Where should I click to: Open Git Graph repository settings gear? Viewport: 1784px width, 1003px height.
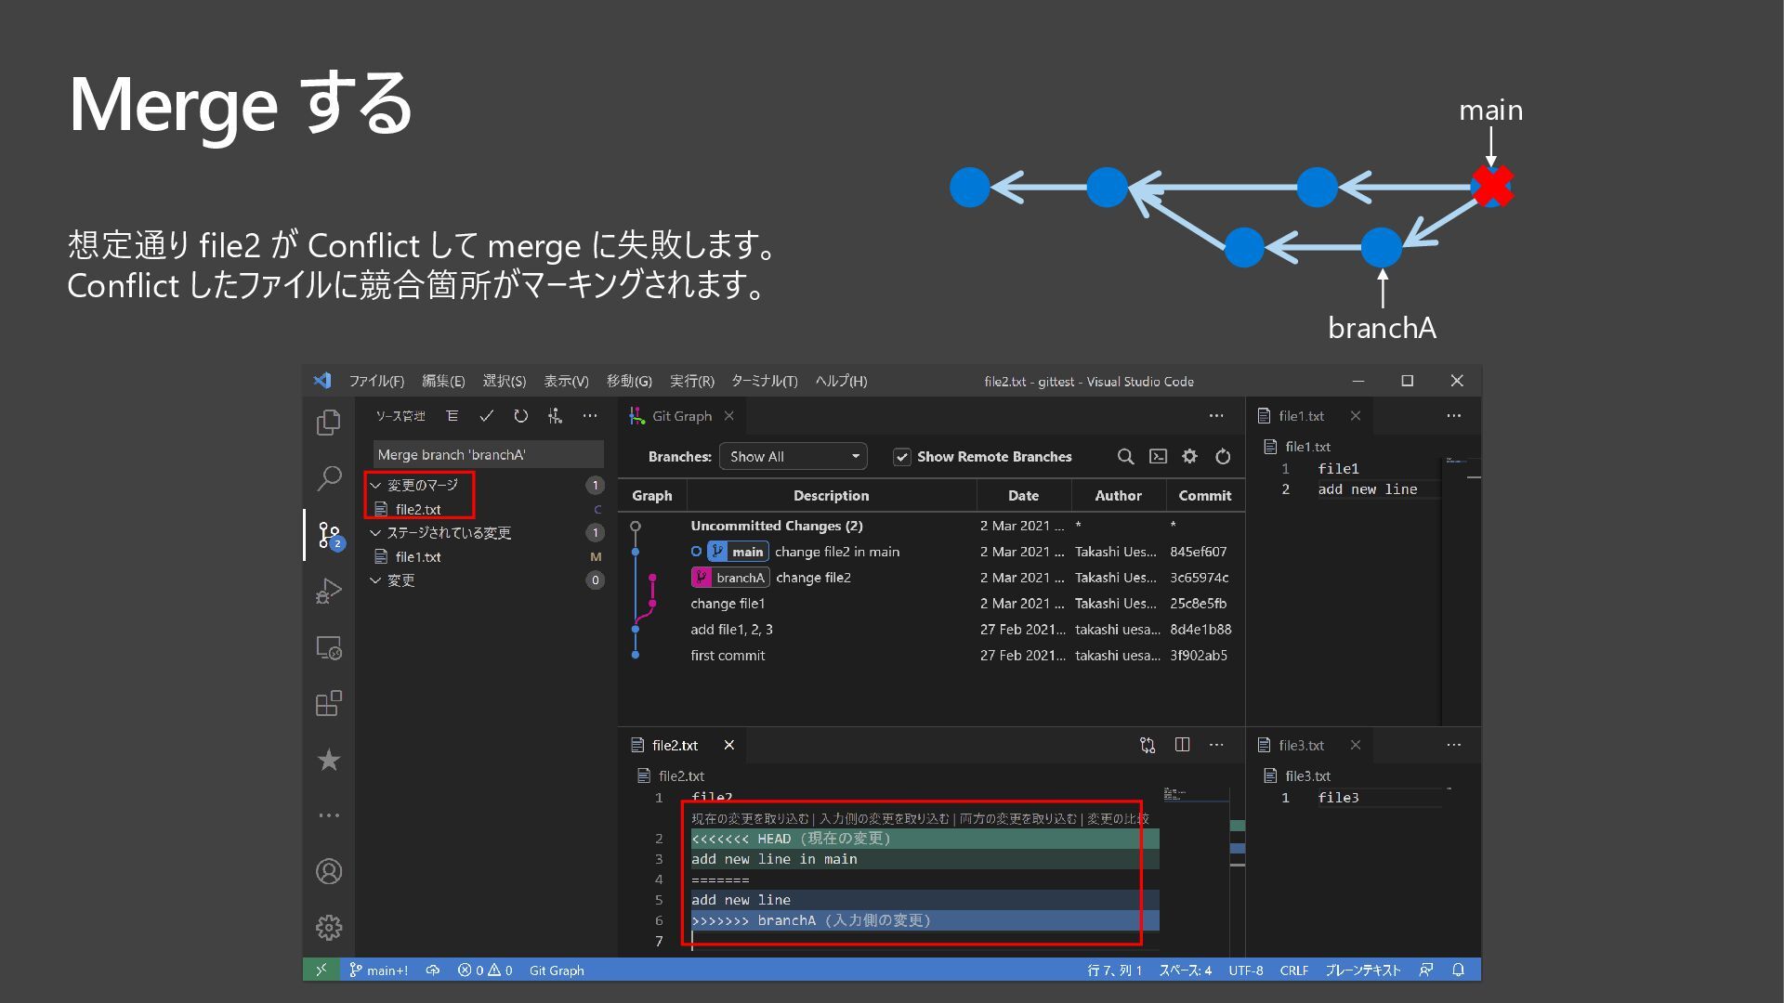1189,456
